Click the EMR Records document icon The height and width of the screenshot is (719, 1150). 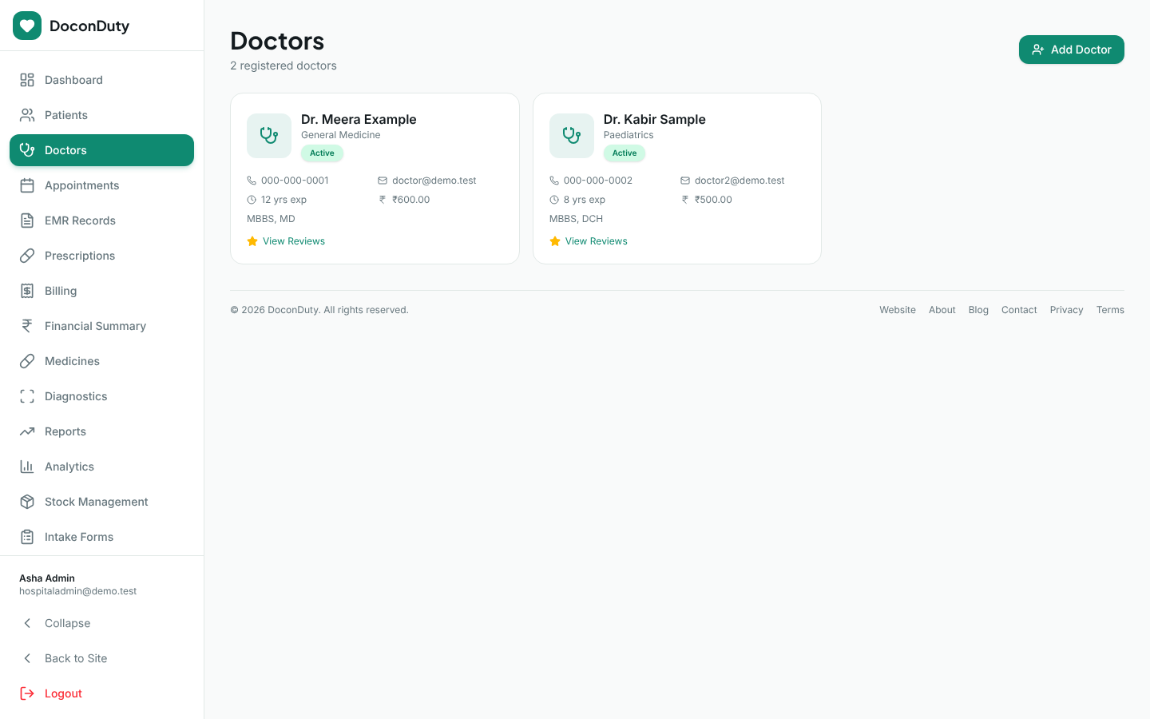(27, 220)
